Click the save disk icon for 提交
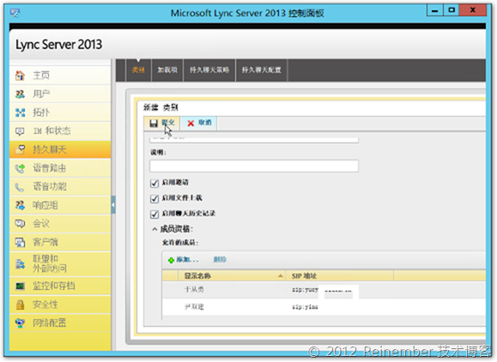Image resolution: width=497 pixels, height=362 pixels. [x=154, y=124]
